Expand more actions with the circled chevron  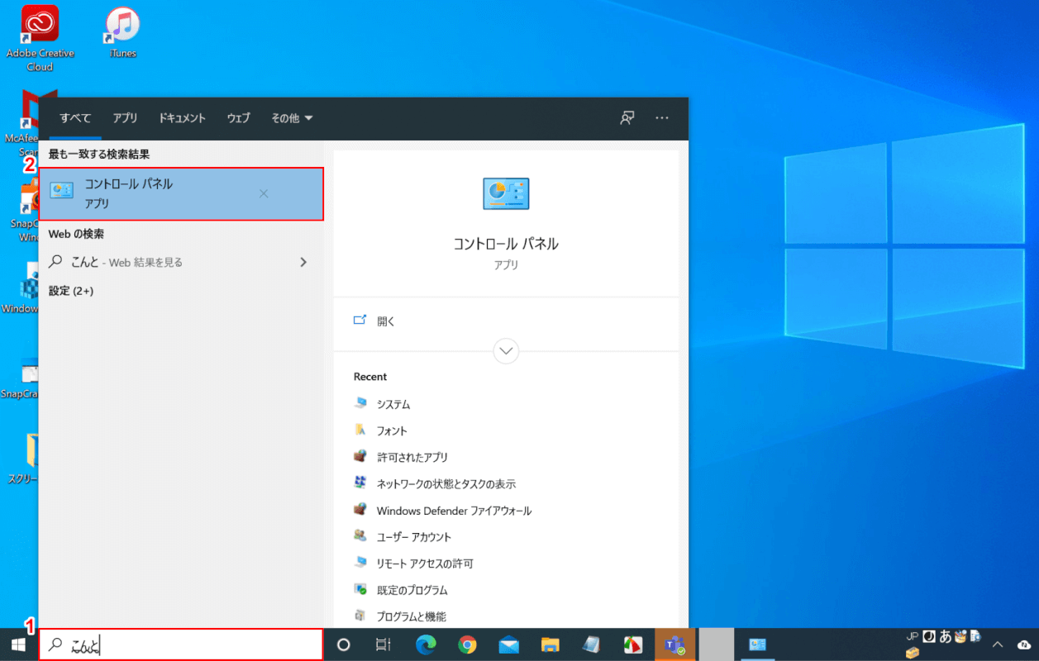pyautogui.click(x=506, y=351)
